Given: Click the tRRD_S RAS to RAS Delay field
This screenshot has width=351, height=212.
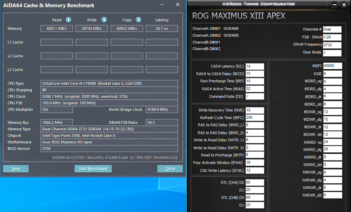Looking at the screenshot, I should (x=255, y=133).
